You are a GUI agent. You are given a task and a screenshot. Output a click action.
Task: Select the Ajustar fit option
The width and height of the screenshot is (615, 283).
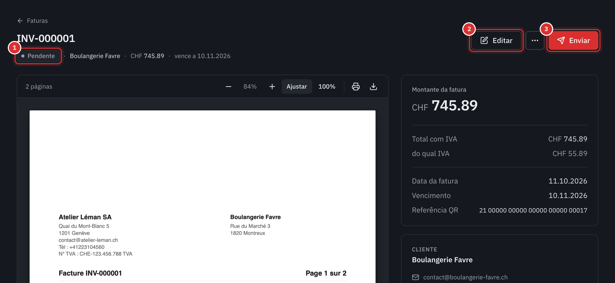coord(297,87)
